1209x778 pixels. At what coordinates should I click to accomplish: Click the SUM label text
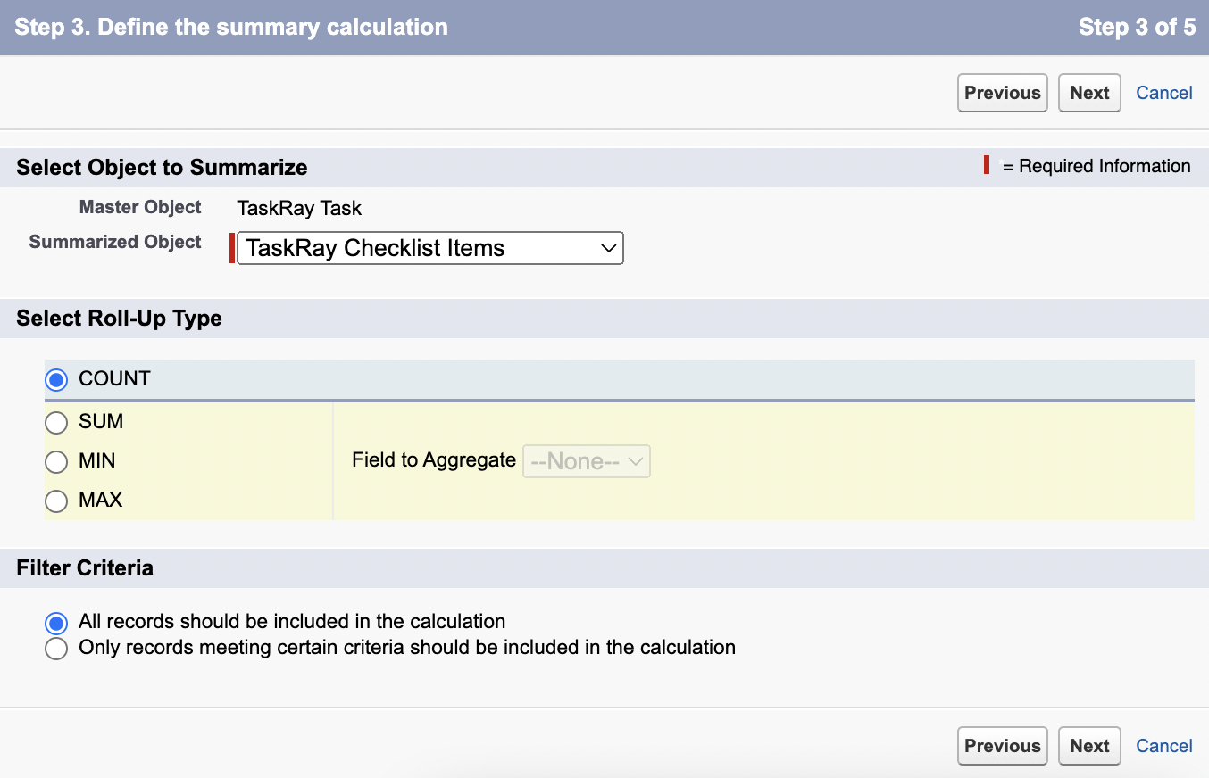coord(101,421)
